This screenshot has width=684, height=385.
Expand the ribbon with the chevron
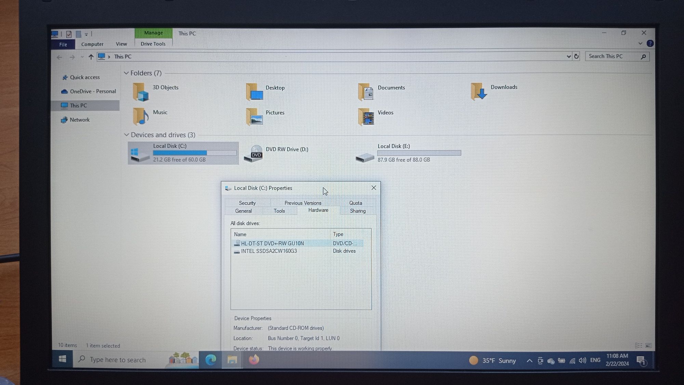pyautogui.click(x=640, y=43)
